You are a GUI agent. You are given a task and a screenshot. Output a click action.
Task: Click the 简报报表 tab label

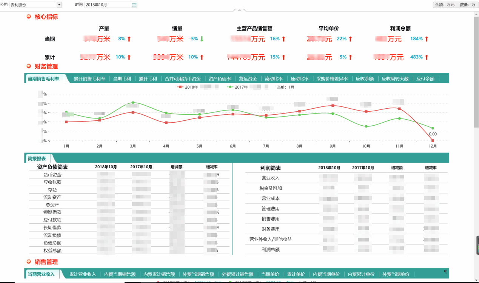tap(37, 159)
